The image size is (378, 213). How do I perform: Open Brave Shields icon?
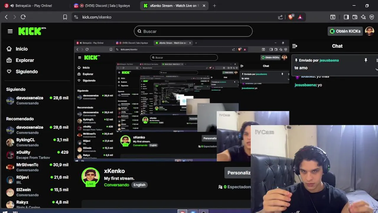click(291, 17)
